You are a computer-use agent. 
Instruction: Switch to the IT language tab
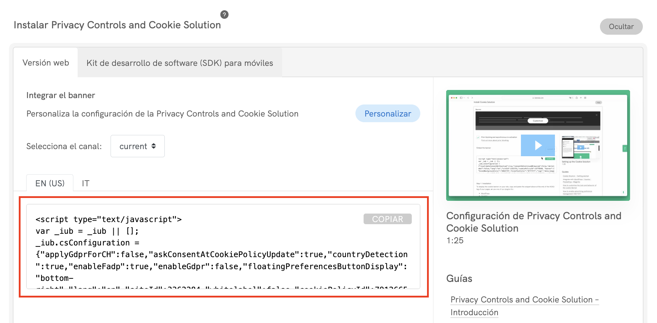coord(85,183)
